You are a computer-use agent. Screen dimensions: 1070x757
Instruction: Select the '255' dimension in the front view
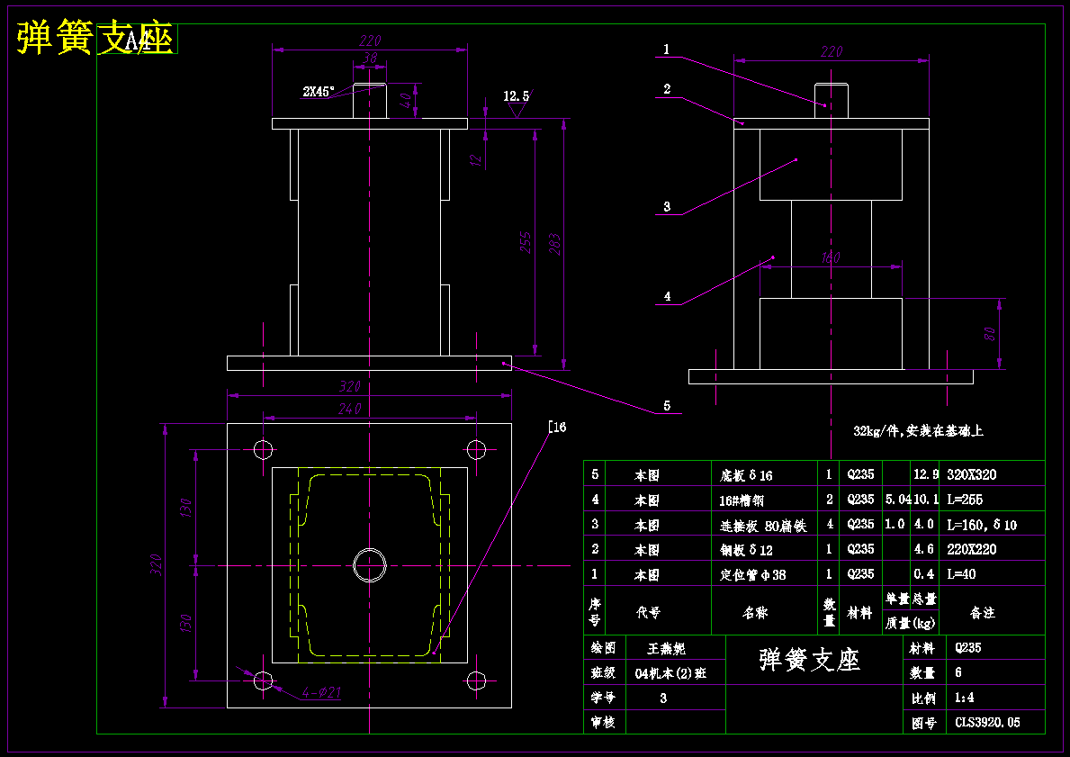[526, 243]
